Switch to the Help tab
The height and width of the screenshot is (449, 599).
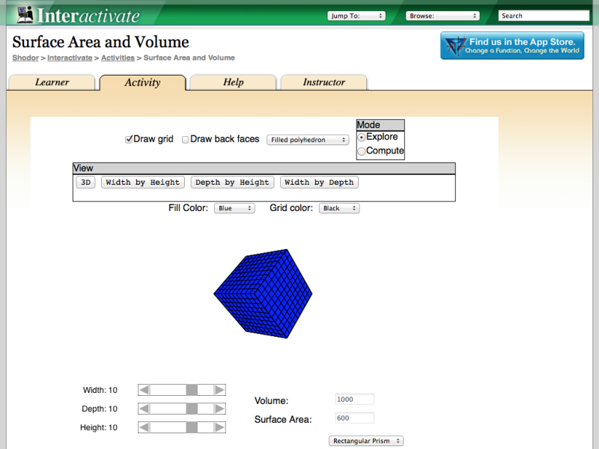click(233, 82)
